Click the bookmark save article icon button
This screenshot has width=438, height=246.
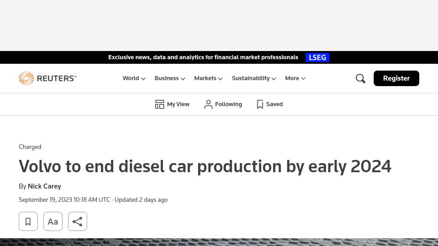click(x=28, y=221)
